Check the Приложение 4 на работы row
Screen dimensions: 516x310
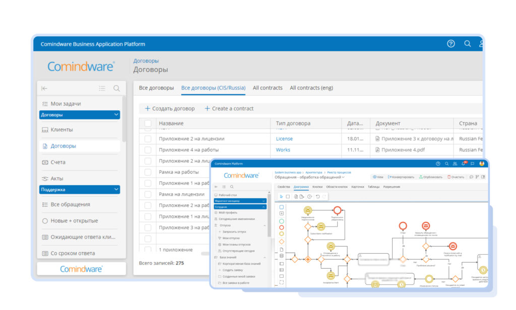click(148, 150)
